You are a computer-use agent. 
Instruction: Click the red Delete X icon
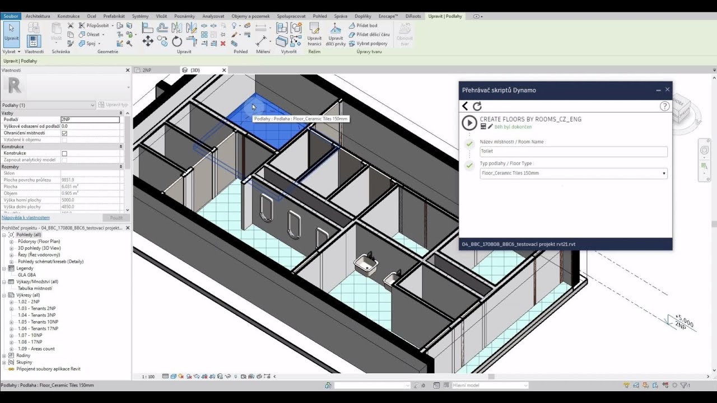[x=223, y=43]
